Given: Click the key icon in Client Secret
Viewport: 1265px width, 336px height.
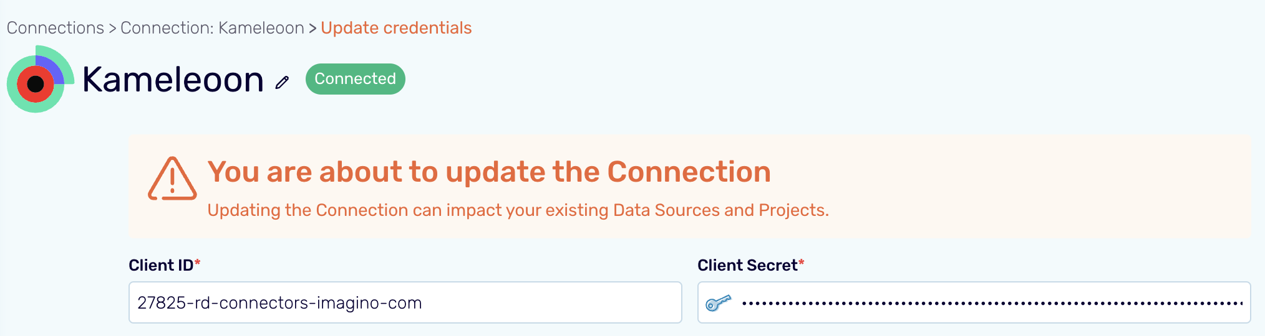Looking at the screenshot, I should pyautogui.click(x=718, y=303).
